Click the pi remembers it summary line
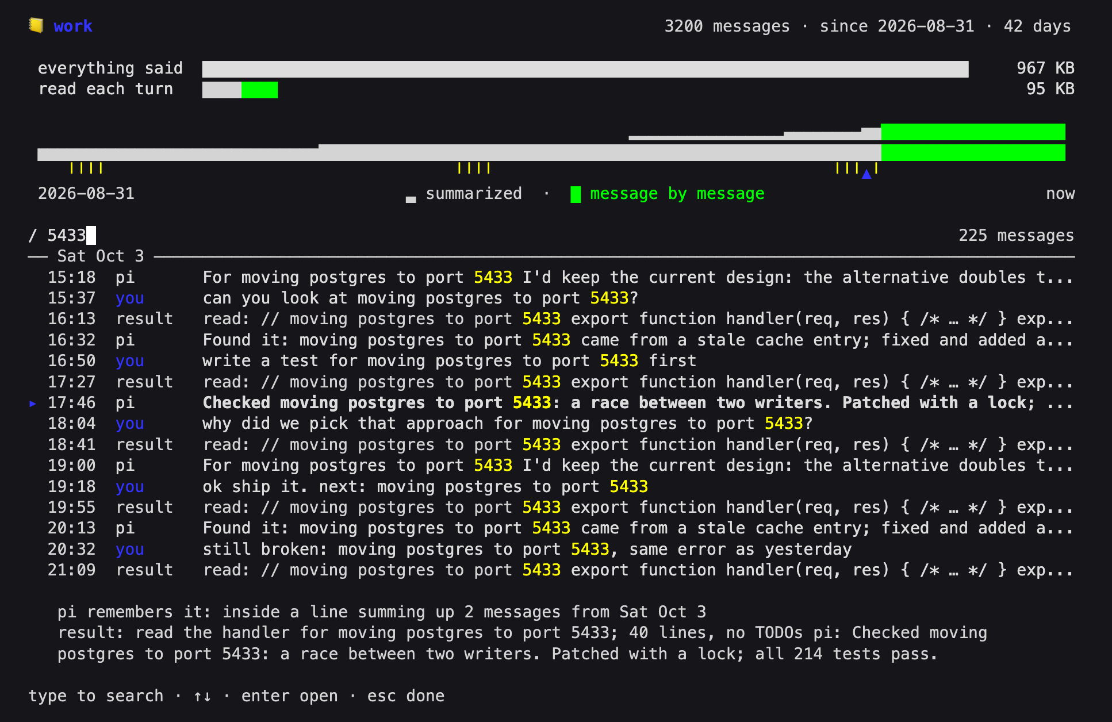This screenshot has height=722, width=1112. click(x=382, y=612)
